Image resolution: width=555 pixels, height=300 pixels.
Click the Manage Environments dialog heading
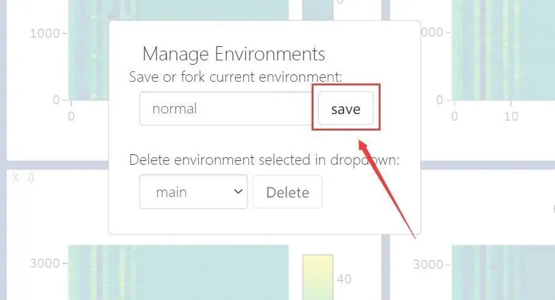pos(234,54)
